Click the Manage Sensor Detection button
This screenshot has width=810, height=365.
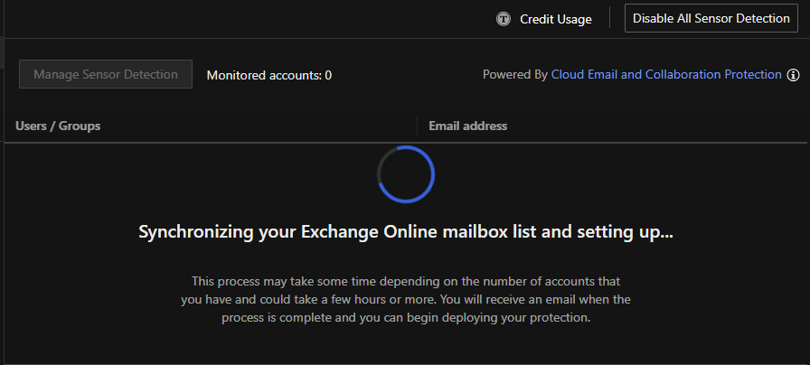click(x=106, y=74)
